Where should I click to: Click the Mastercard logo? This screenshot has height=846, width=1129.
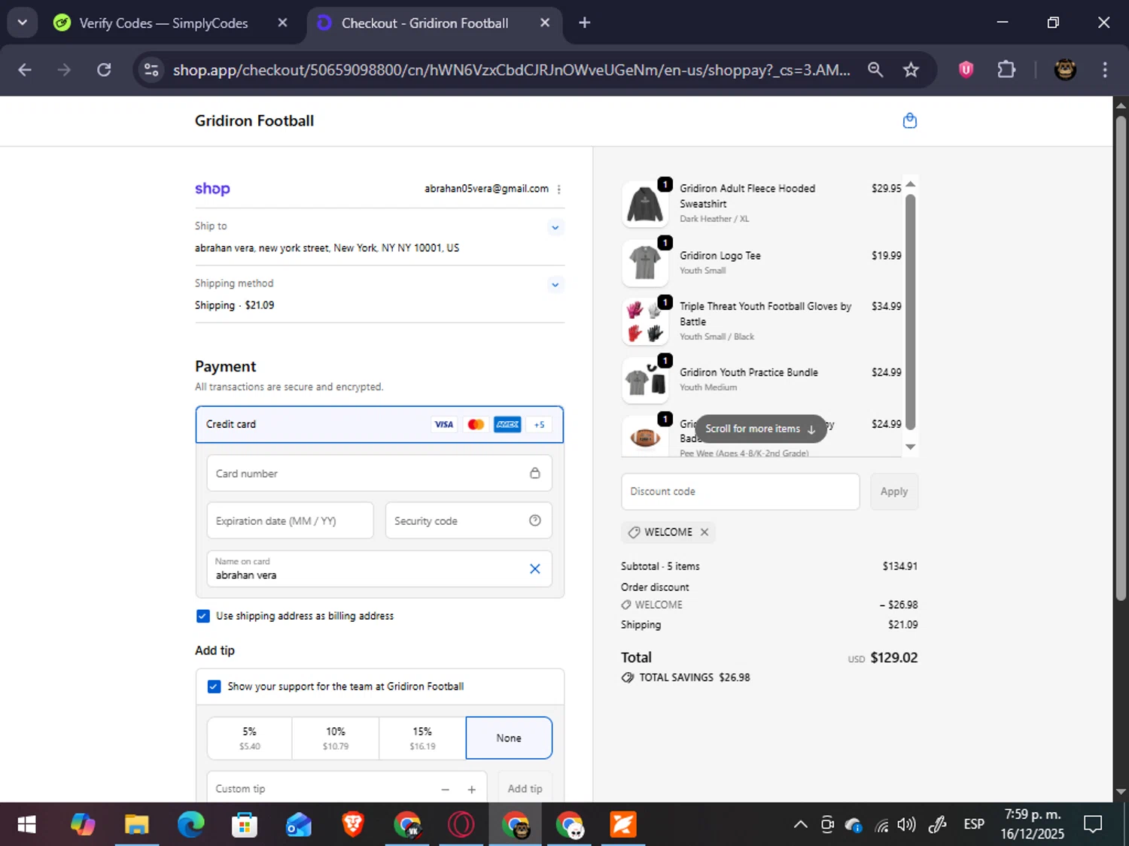(476, 424)
